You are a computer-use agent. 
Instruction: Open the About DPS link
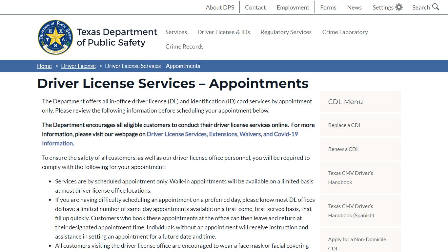tap(220, 7)
